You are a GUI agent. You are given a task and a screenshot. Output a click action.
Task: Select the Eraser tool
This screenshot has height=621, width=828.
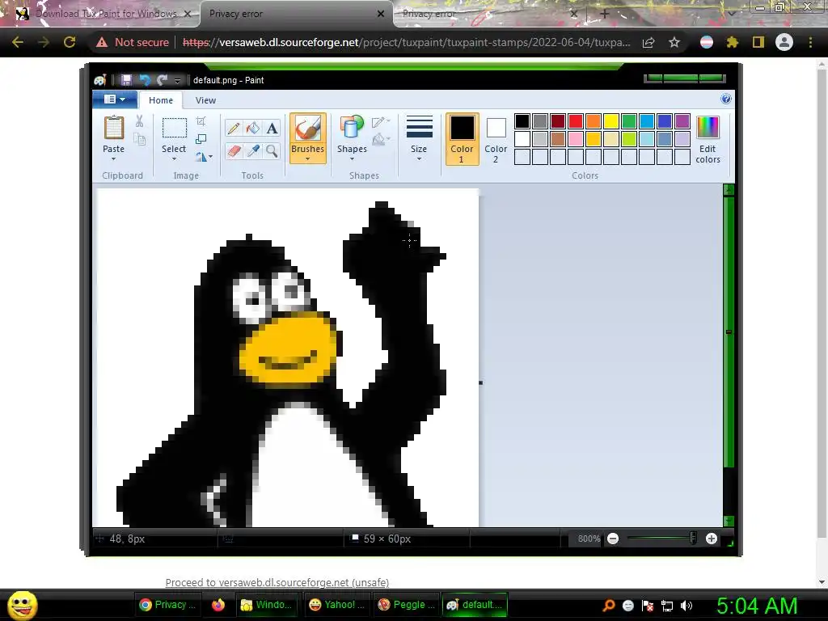[x=234, y=151]
